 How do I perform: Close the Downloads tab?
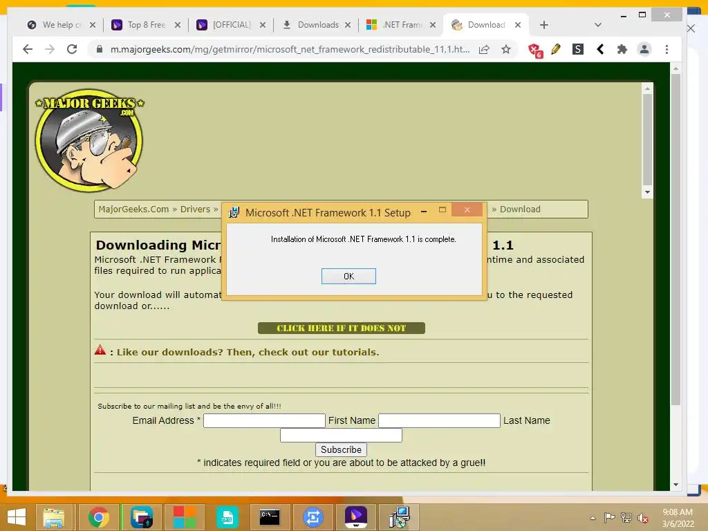[348, 25]
